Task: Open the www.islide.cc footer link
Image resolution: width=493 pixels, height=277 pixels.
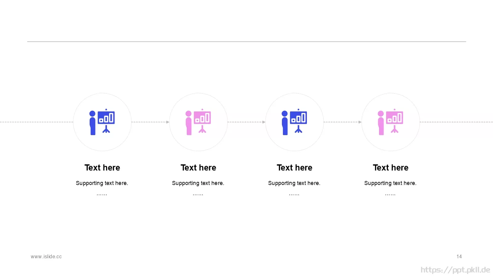Action: click(46, 257)
